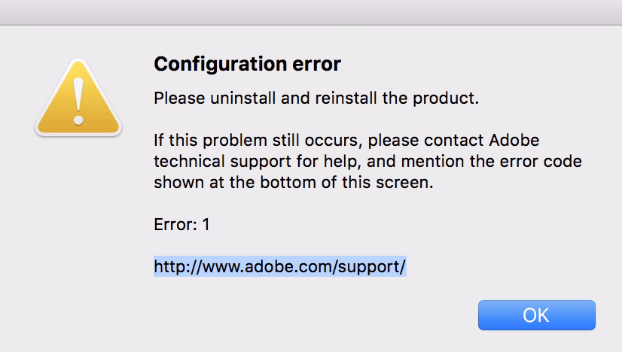Click the "Configuration error" heading

tap(247, 65)
